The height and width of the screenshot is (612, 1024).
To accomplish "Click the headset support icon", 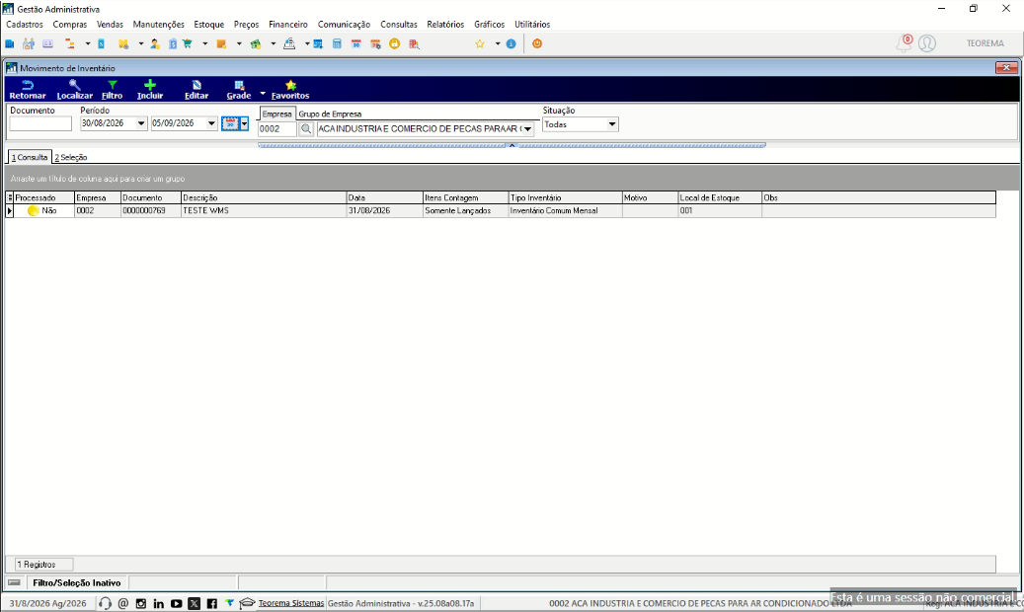I will [x=105, y=603].
